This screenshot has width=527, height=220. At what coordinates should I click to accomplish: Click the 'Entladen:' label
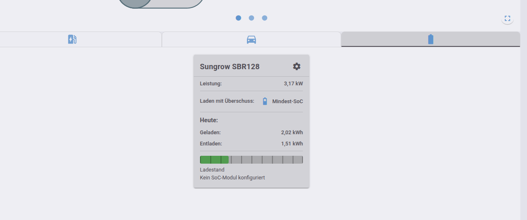(211, 144)
